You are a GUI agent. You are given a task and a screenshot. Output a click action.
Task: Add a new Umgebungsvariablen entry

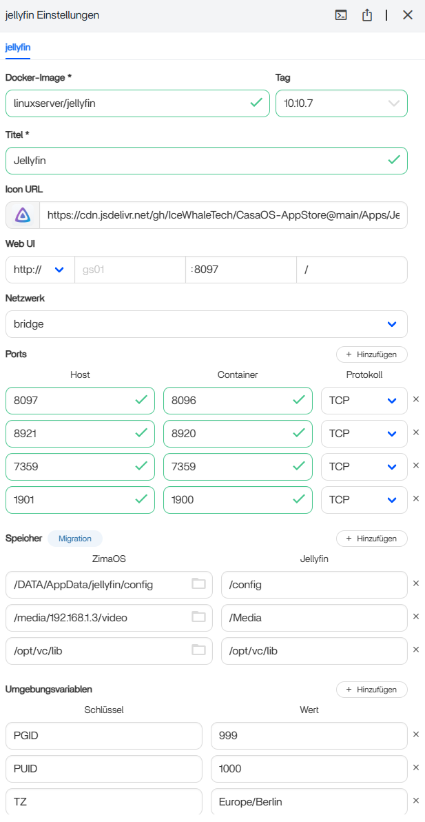[x=371, y=690]
